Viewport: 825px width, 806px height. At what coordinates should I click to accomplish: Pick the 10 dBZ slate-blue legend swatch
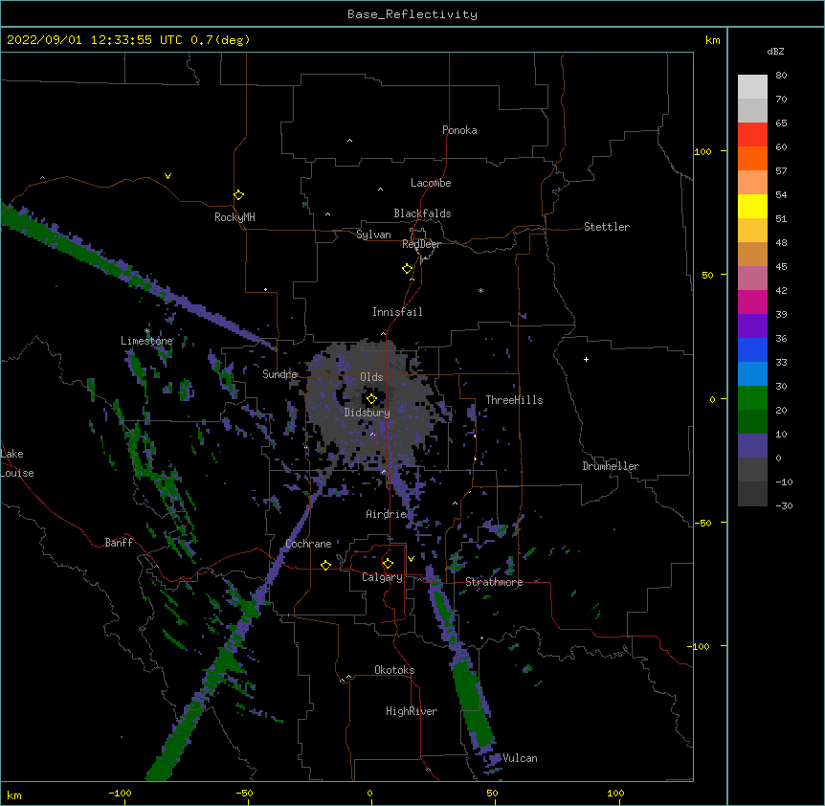tap(752, 446)
